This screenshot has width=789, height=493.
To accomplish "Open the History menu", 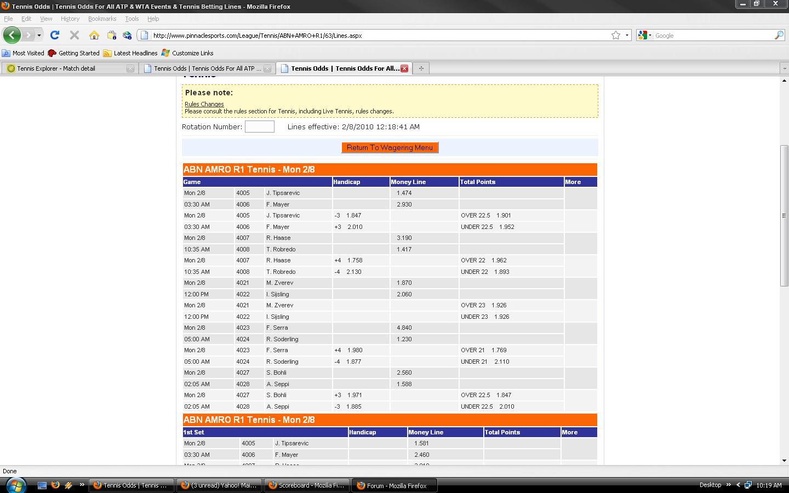I will tap(70, 19).
